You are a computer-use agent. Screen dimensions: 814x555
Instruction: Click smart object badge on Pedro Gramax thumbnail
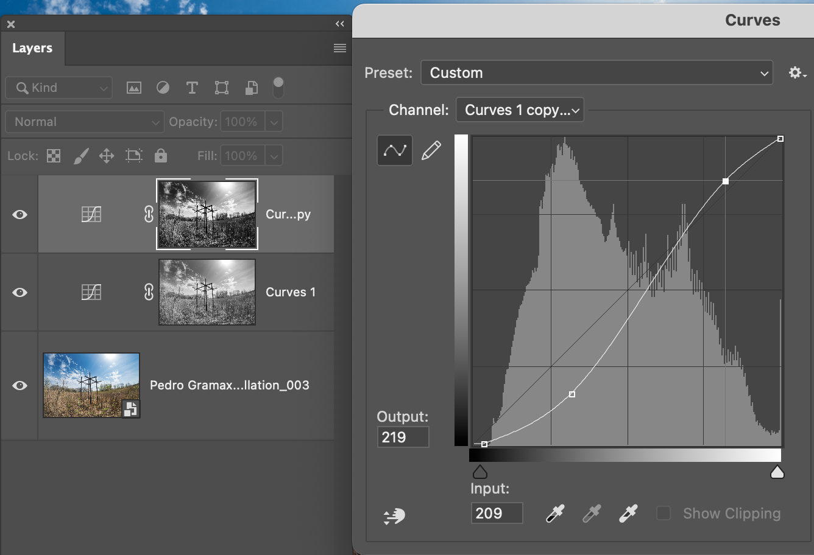(130, 408)
